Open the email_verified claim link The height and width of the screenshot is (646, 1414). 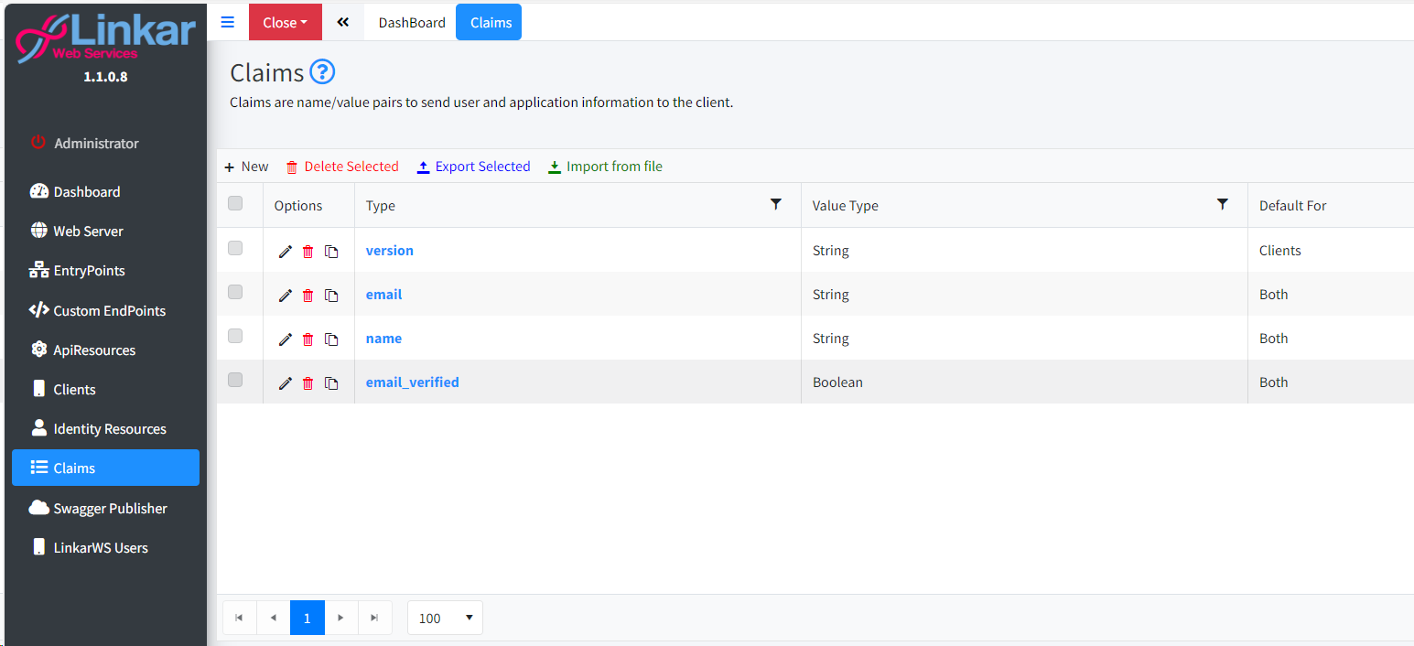tap(412, 382)
